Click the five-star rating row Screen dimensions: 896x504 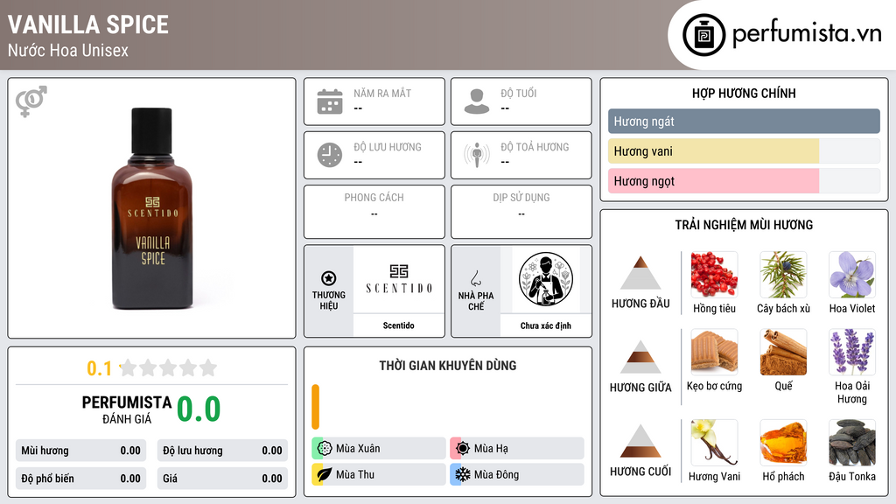coord(169,367)
